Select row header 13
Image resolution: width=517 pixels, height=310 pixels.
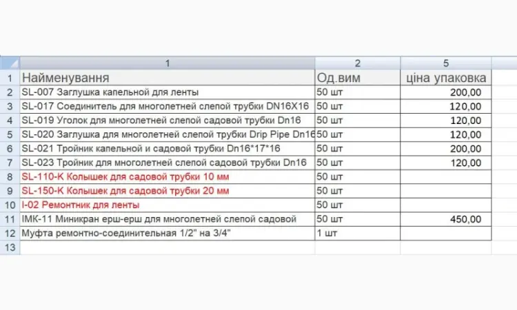[10, 247]
